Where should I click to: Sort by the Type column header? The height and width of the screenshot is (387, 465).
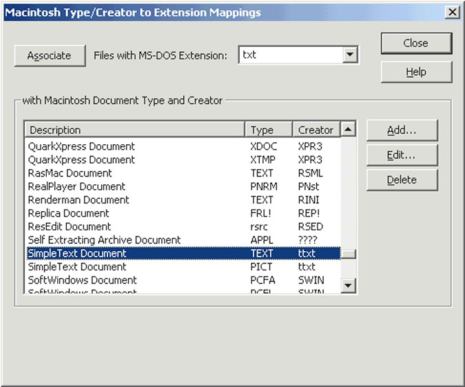[269, 130]
